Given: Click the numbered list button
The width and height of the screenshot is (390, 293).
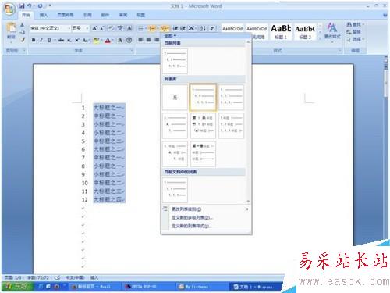Looking at the screenshot, I should click(x=152, y=28).
